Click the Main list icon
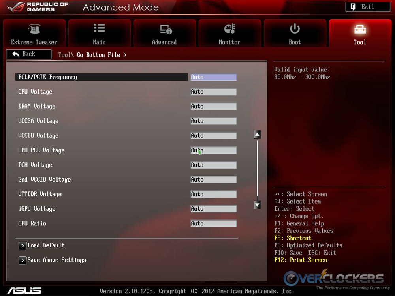The height and width of the screenshot is (296, 395). point(99,28)
